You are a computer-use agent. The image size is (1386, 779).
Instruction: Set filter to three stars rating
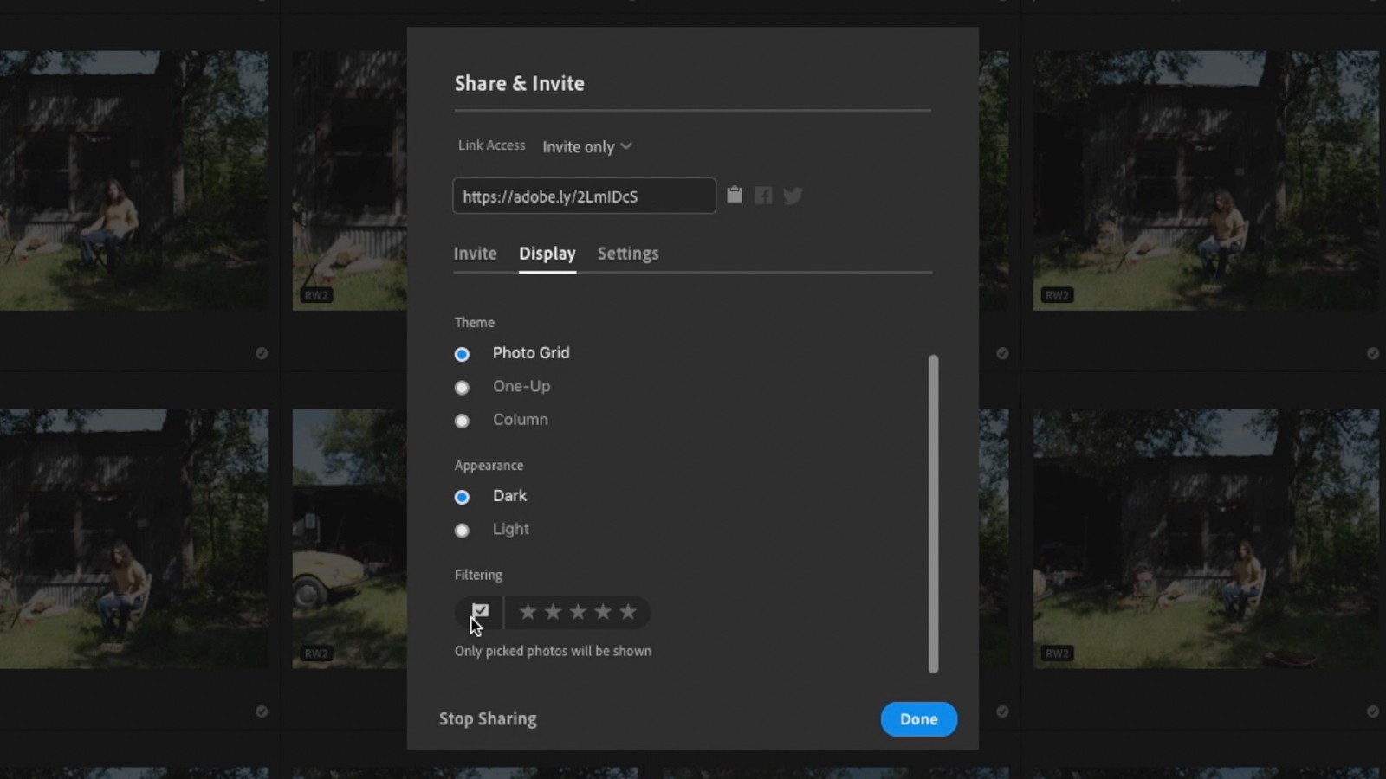pos(578,612)
